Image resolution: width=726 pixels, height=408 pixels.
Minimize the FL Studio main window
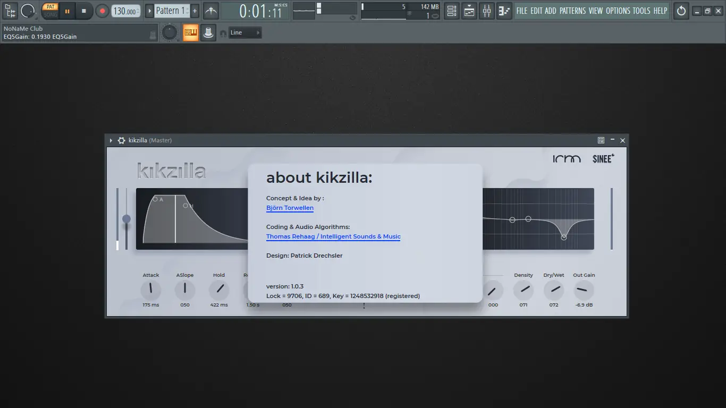[x=696, y=11]
